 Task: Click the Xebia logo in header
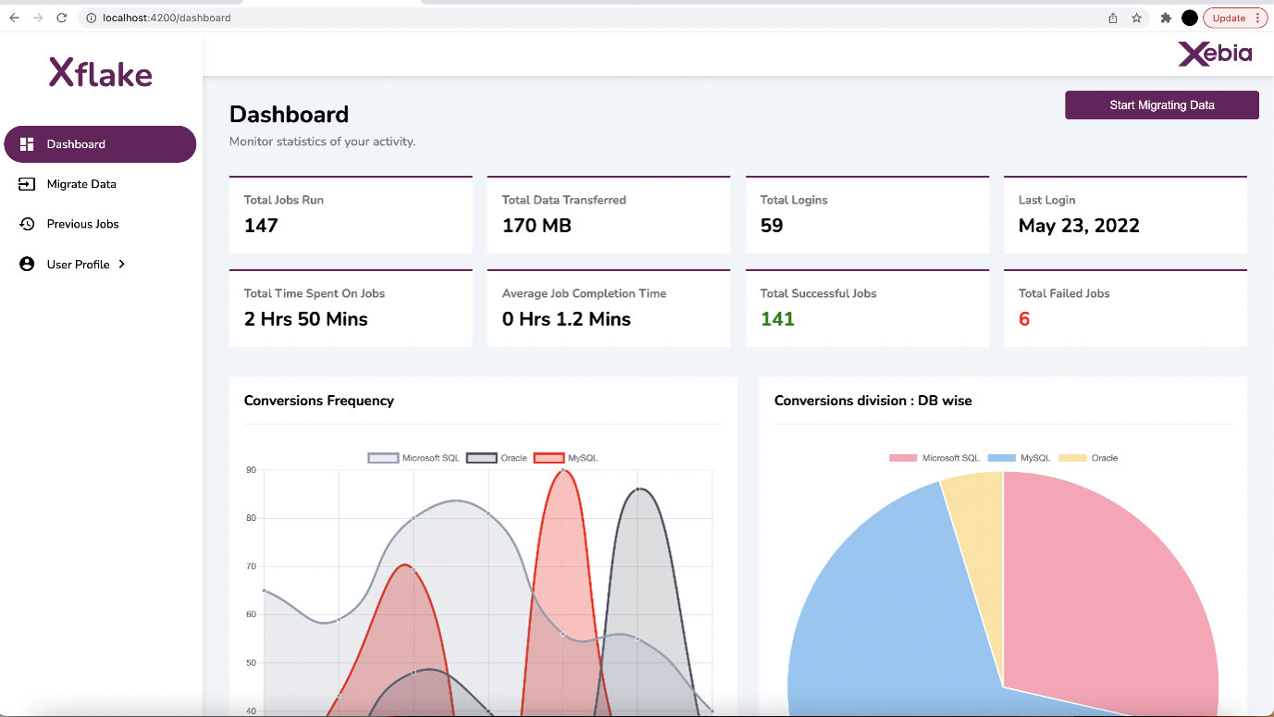tap(1215, 54)
